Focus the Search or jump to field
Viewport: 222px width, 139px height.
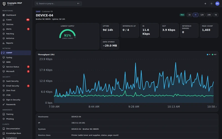tap(58, 4)
